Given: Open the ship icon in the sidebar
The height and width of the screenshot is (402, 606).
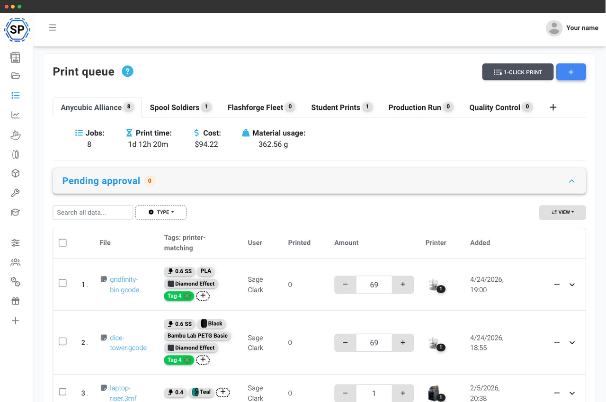Looking at the screenshot, I should coord(16,135).
